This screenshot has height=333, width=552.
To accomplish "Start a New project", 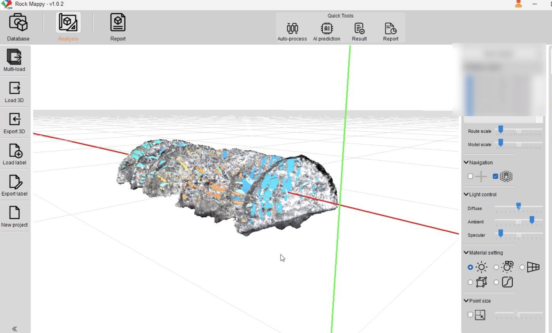I will point(14,216).
